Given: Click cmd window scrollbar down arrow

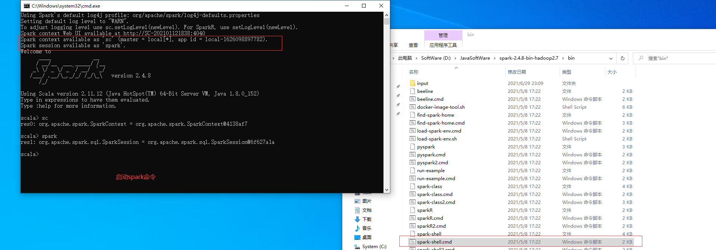Looking at the screenshot, I should (387, 190).
